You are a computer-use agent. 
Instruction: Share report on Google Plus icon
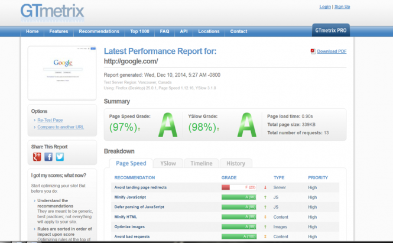(37, 157)
